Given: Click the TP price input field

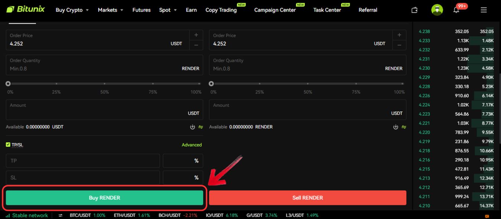Looking at the screenshot, I should coord(83,161).
